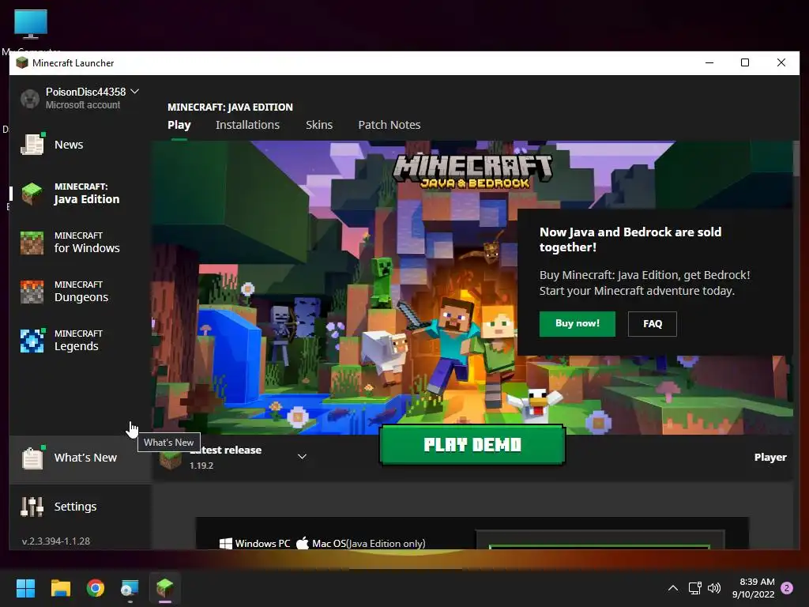Screen dimensions: 809x607
Task: Switch to the Installations tab
Action: 247,125
